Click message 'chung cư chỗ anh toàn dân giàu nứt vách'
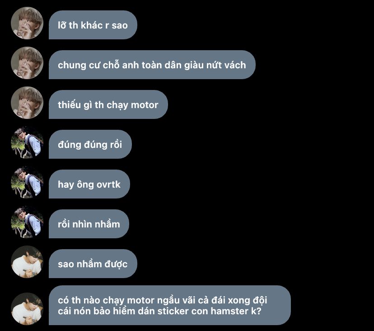Image resolution: width=374 pixels, height=331 pixels. tap(152, 65)
